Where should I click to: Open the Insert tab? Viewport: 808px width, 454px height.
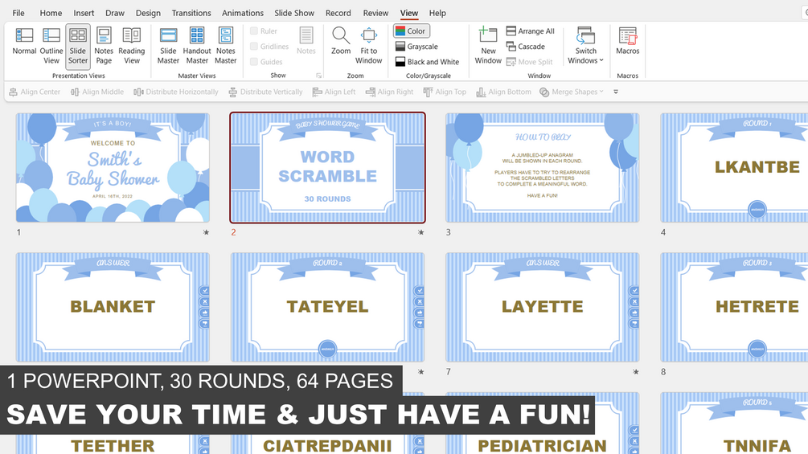(84, 13)
